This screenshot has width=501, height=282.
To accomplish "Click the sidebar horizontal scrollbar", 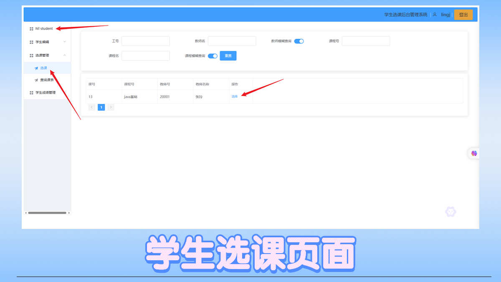I will coord(47,213).
